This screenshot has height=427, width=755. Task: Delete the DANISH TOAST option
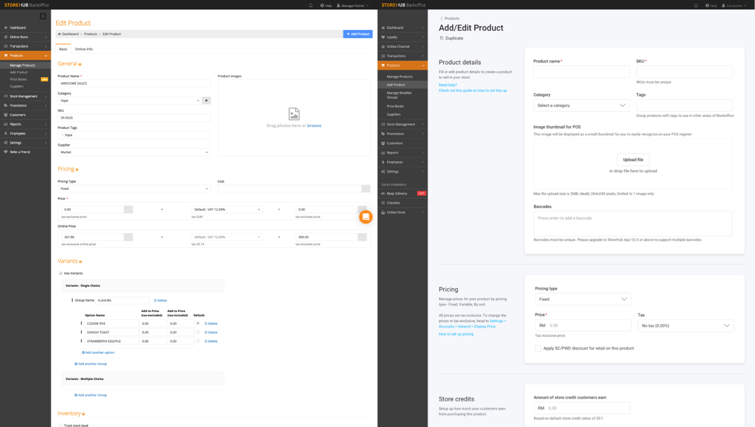pyautogui.click(x=211, y=332)
